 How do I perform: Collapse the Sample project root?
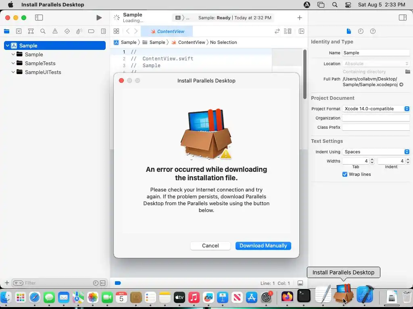point(8,46)
